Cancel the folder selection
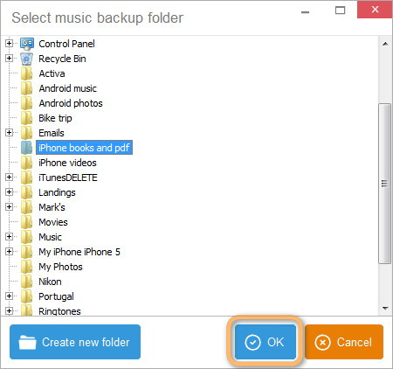Screen dimensions: 393x369 pos(344,342)
